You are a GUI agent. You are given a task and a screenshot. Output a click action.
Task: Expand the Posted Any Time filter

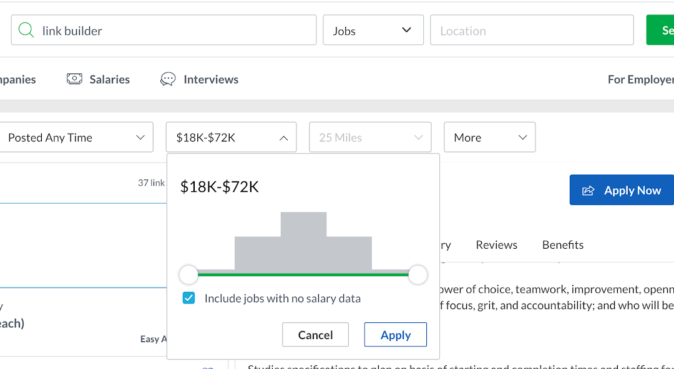pyautogui.click(x=77, y=138)
